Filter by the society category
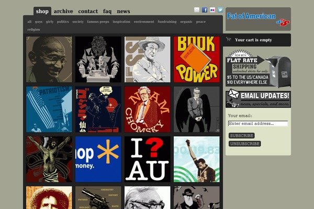Screen dimensions: 314x209 click(x=78, y=22)
